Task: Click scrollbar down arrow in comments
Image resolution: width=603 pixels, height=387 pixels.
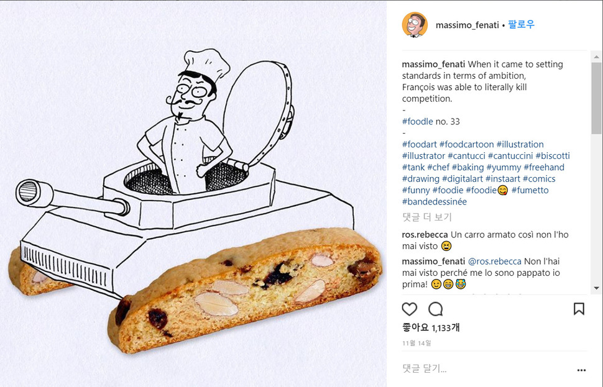Action: point(596,288)
